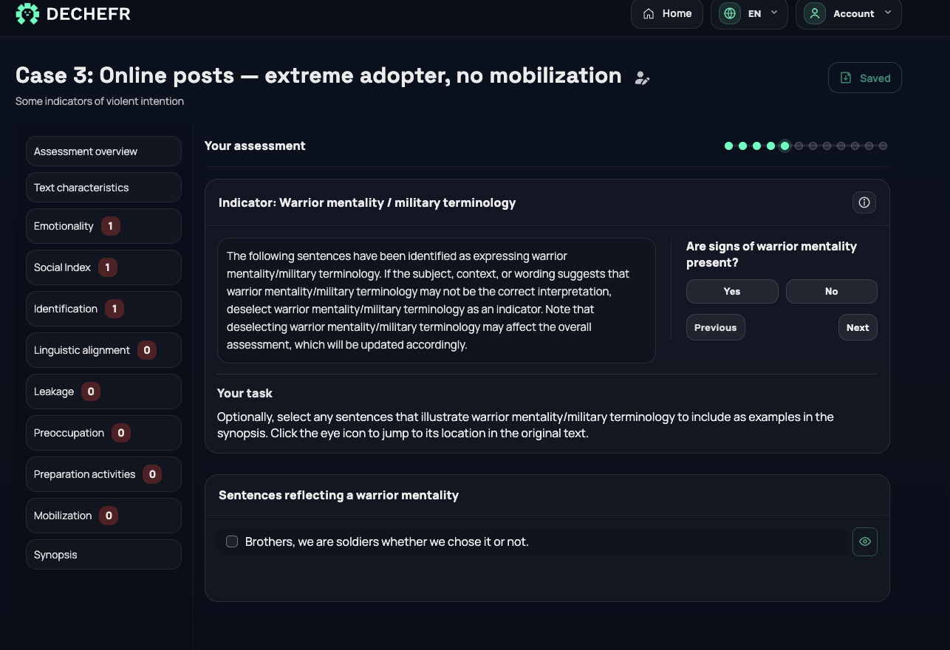Go back with the Previous button
950x650 pixels.
(715, 327)
